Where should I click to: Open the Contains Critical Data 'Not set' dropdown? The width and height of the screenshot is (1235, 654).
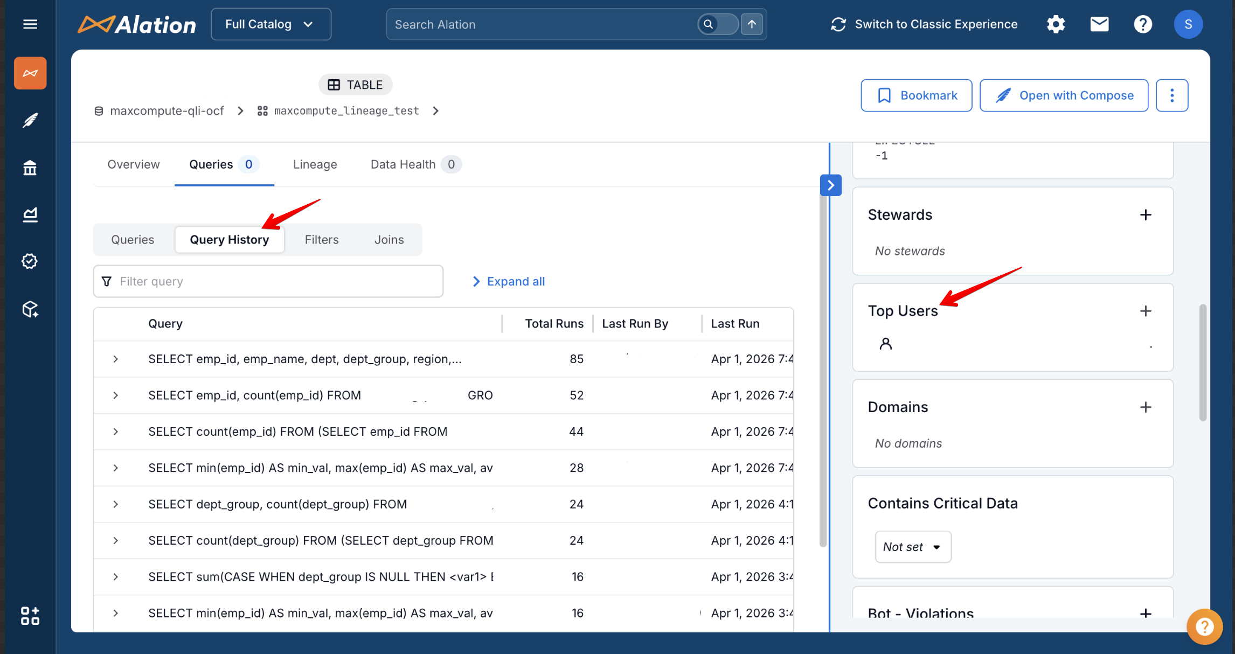pyautogui.click(x=913, y=547)
